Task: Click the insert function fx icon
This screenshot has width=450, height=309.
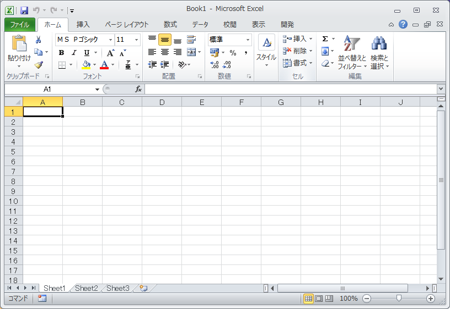Action: pos(138,89)
